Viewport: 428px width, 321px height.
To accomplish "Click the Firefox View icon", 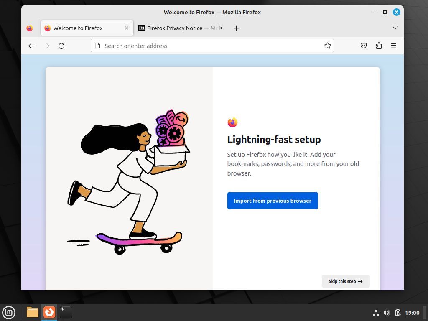I will tap(29, 28).
